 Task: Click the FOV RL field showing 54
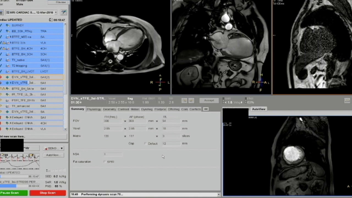(171, 121)
